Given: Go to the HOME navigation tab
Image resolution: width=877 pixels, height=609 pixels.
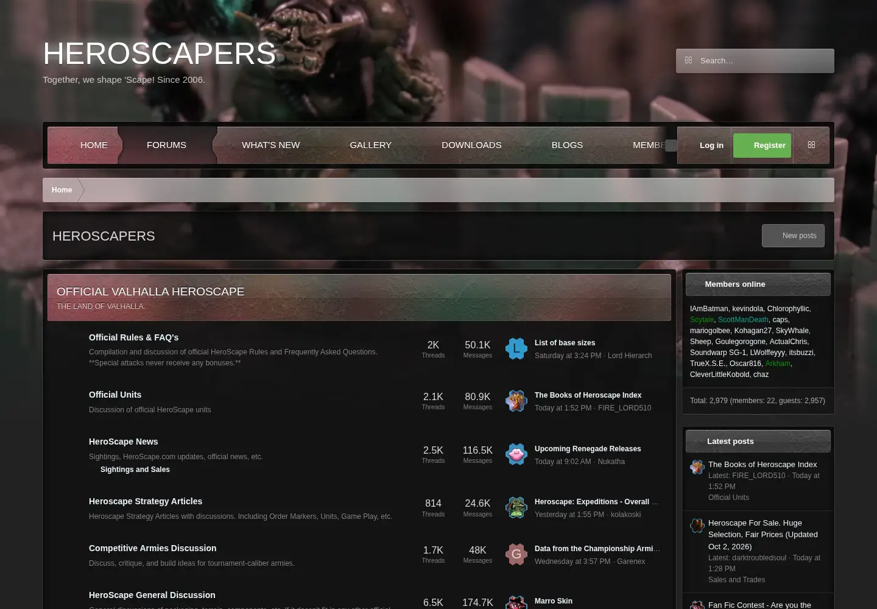Looking at the screenshot, I should click(94, 145).
